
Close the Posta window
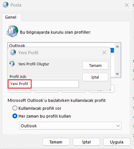click(127, 5)
